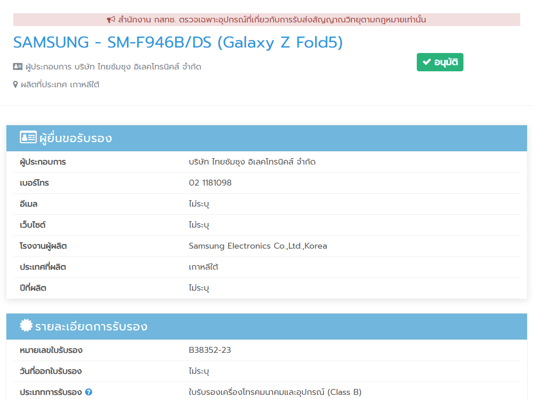The image size is (533, 399).
Task: Click the map marker icon near ผลิตที่ประเทศ
Action: [16, 85]
